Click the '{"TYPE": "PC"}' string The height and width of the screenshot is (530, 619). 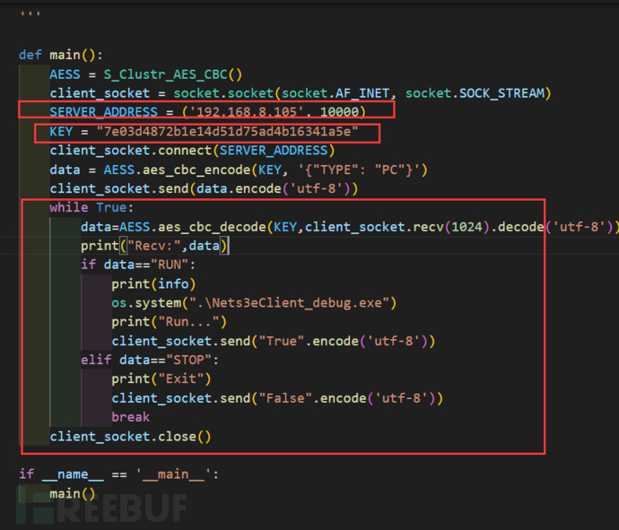[x=359, y=169]
